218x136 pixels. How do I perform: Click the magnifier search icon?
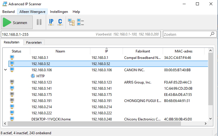pos(212,34)
